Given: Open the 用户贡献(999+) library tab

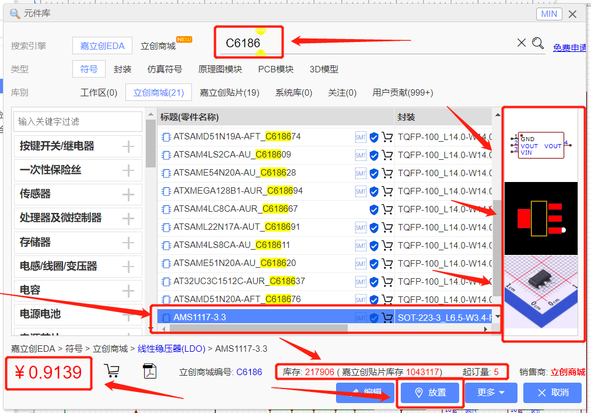Looking at the screenshot, I should click(x=403, y=92).
